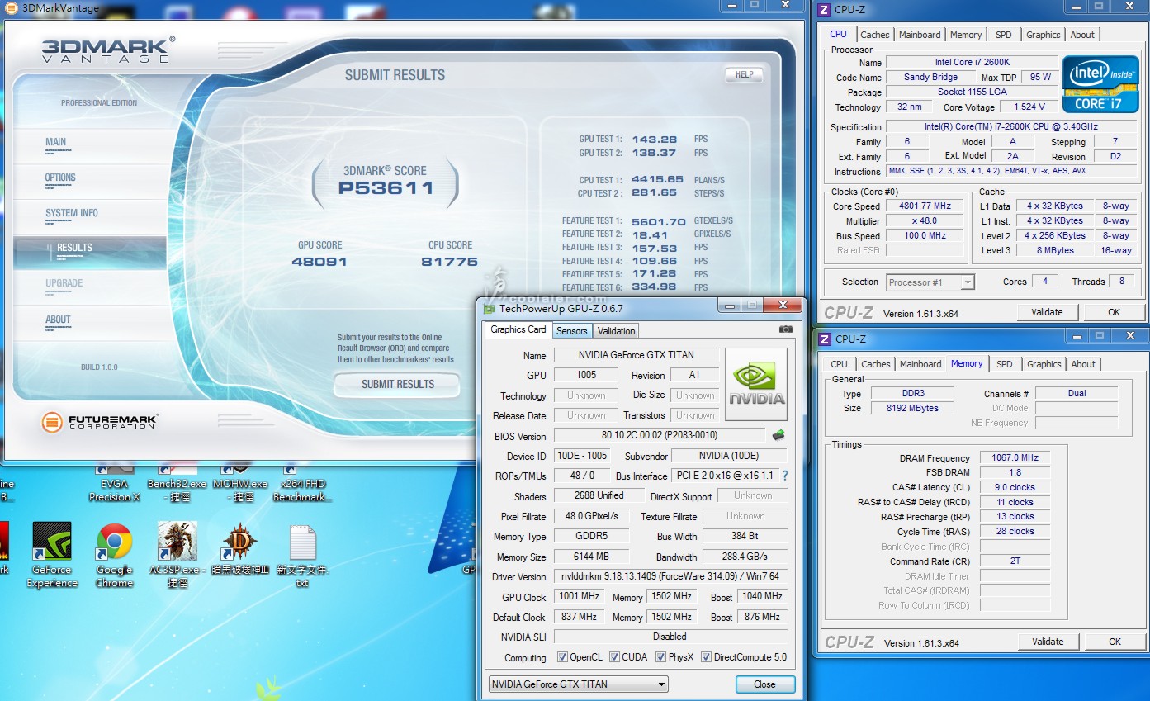Open the GeForce Experience desktop shortcut
Screen dimensions: 1150x701
click(x=52, y=555)
